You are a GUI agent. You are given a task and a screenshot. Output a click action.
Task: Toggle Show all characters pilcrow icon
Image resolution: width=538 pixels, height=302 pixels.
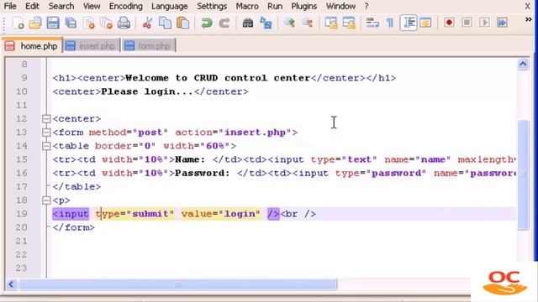click(x=390, y=23)
